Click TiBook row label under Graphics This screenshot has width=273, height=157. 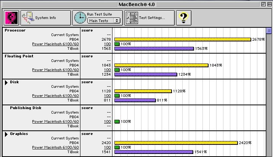(73, 152)
